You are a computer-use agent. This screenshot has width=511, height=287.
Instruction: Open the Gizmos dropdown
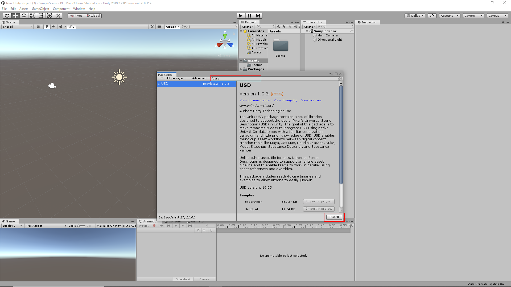[x=172, y=27]
